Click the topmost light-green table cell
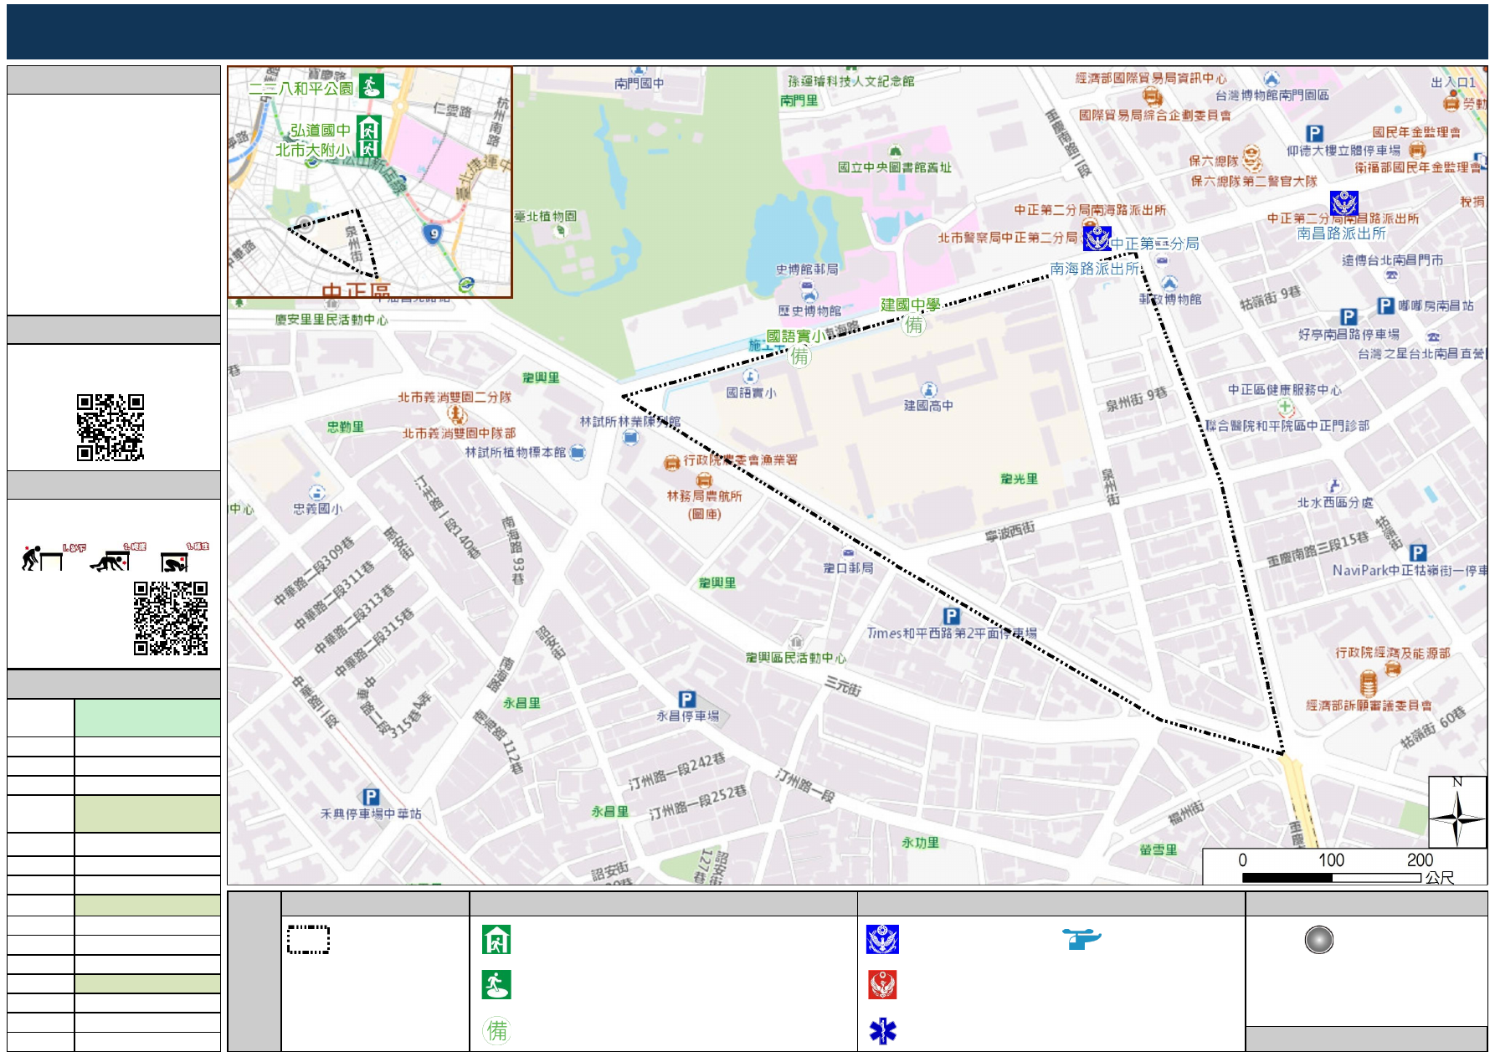The height and width of the screenshot is (1057, 1495). click(147, 718)
